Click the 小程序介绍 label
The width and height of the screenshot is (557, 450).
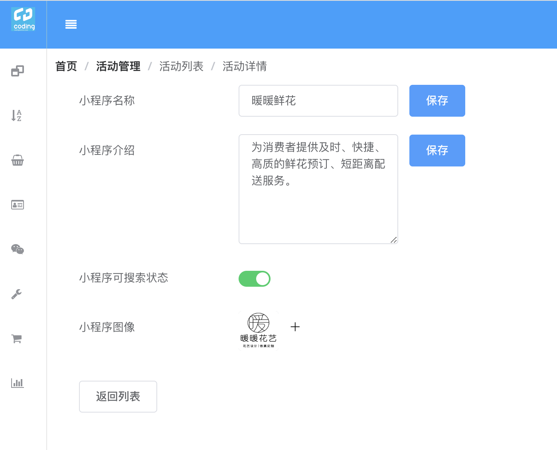click(x=107, y=150)
